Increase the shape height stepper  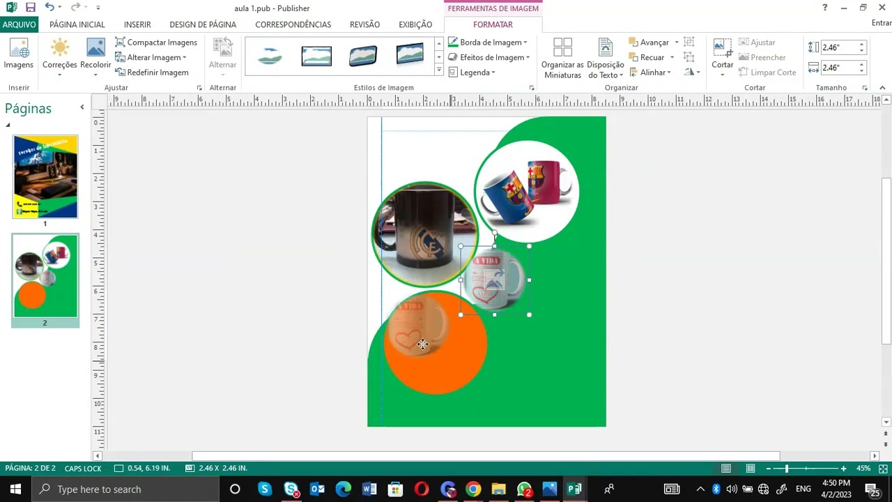click(x=861, y=45)
